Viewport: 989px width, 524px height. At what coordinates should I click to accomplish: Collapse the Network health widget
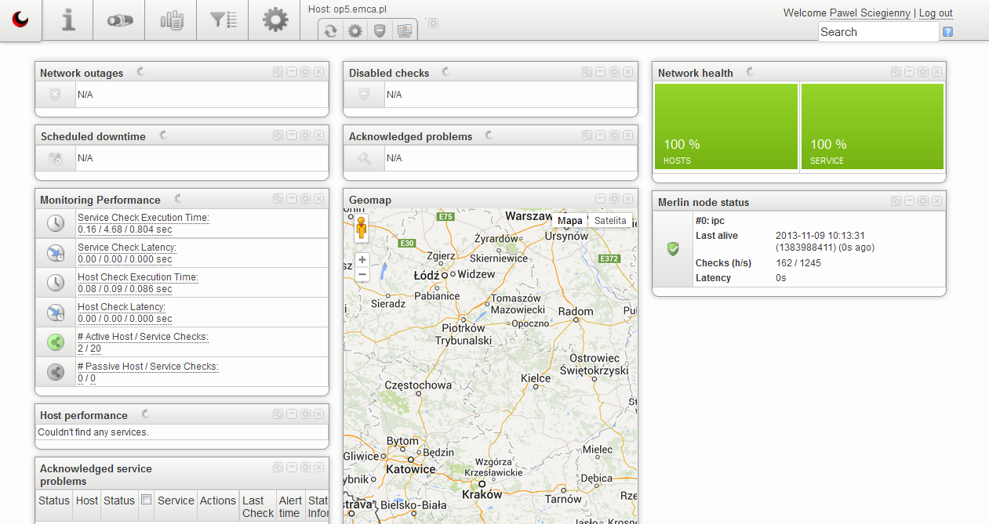coord(909,72)
